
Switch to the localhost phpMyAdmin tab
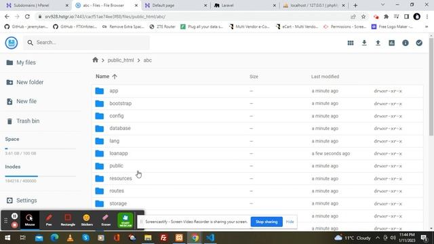(x=314, y=5)
